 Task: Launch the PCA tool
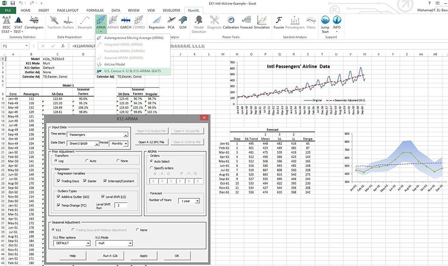(x=171, y=23)
